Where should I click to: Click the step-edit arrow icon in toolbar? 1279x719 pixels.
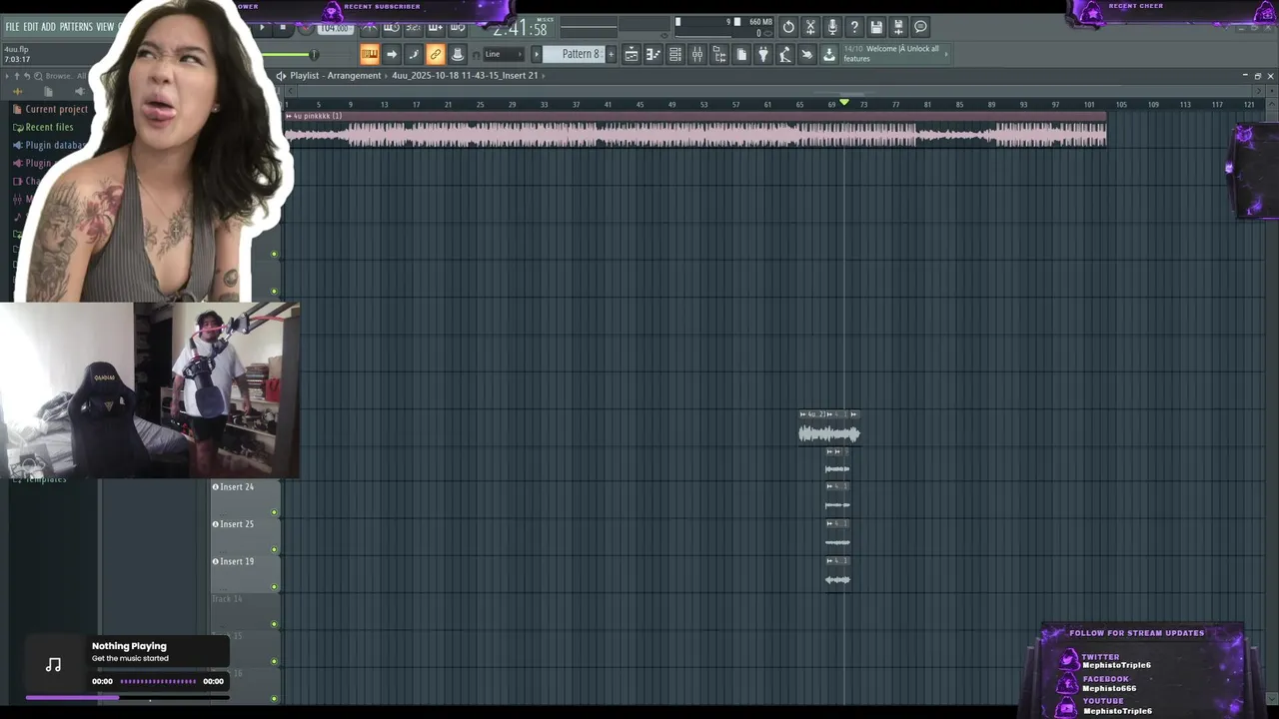(x=392, y=54)
